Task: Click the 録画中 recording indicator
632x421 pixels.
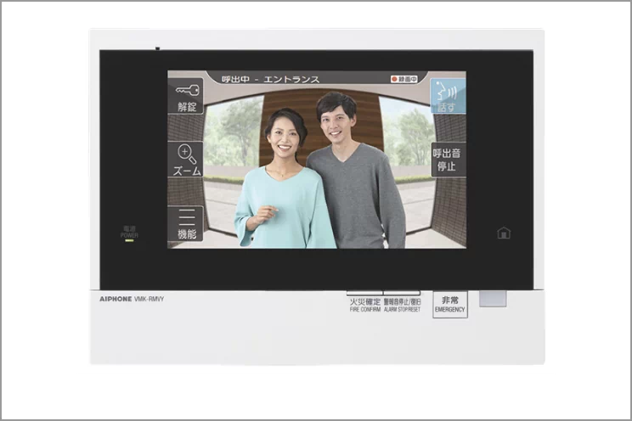Action: pyautogui.click(x=405, y=79)
